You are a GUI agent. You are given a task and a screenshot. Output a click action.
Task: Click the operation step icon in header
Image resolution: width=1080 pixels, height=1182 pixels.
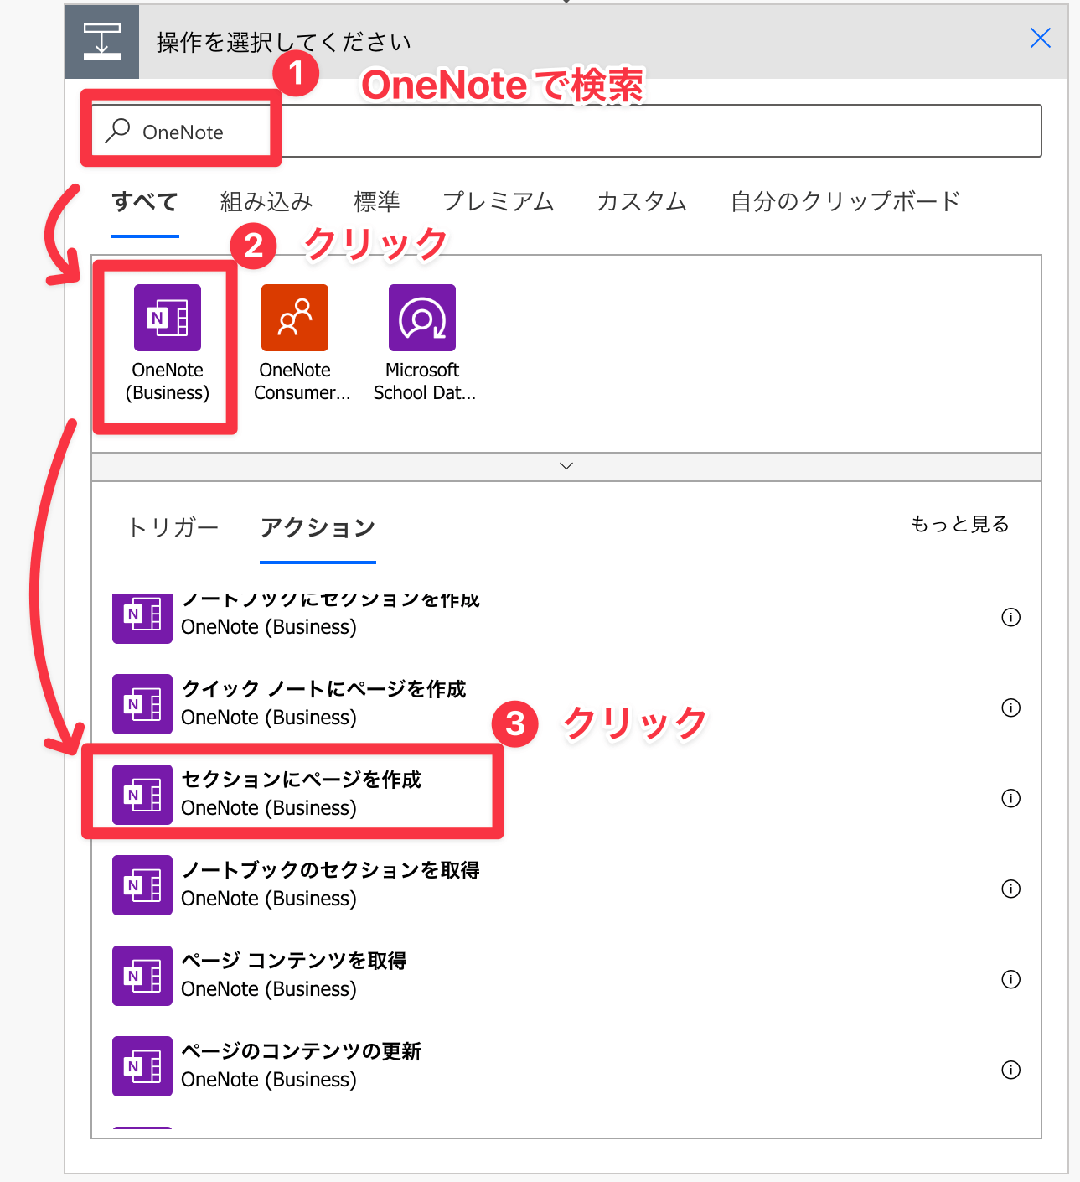click(102, 42)
